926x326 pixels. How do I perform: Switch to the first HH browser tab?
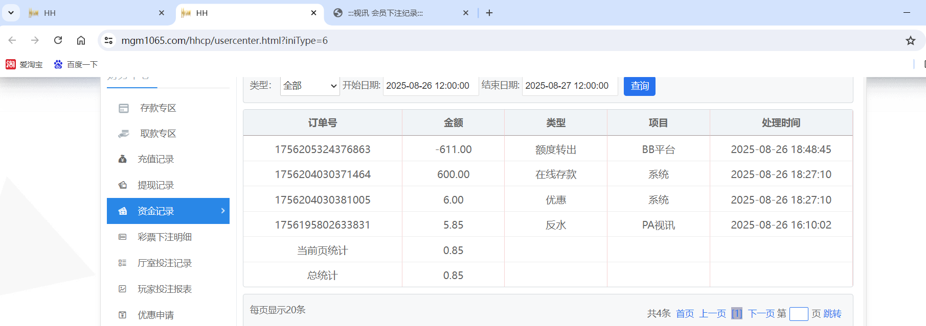[x=92, y=13]
